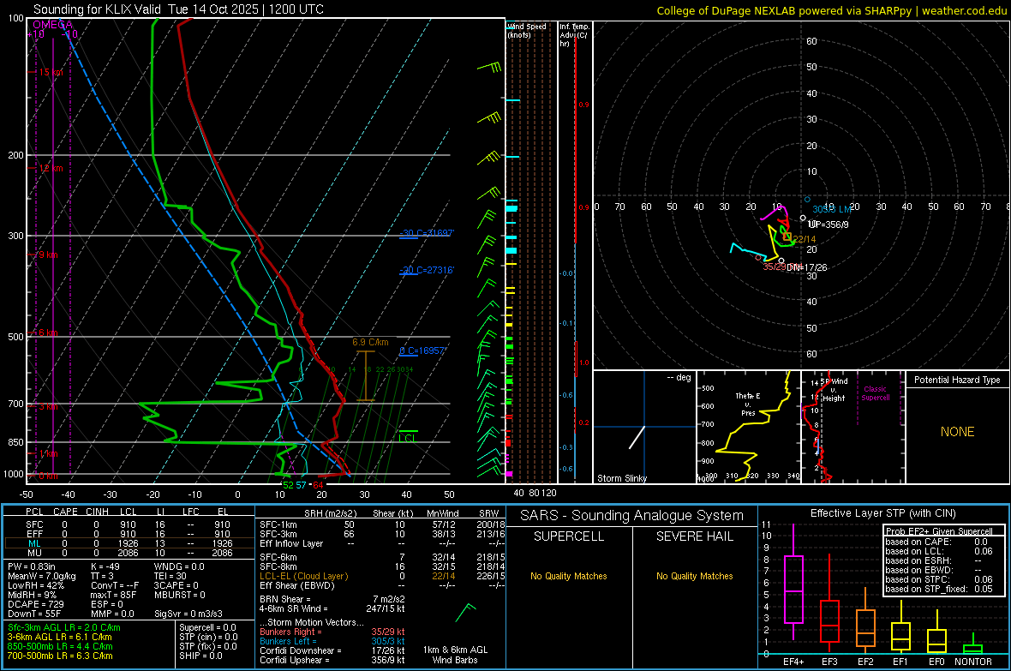Click the UP=356/9 hodograph label
This screenshot has width=1011, height=671.
coord(828,225)
